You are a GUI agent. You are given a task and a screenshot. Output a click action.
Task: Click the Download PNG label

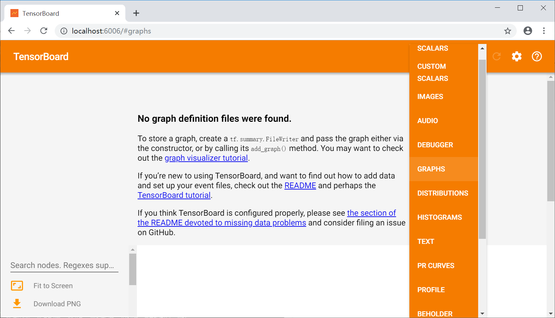coord(57,304)
